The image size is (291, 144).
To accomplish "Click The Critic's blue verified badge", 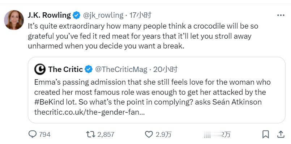I will (x=89, y=69).
